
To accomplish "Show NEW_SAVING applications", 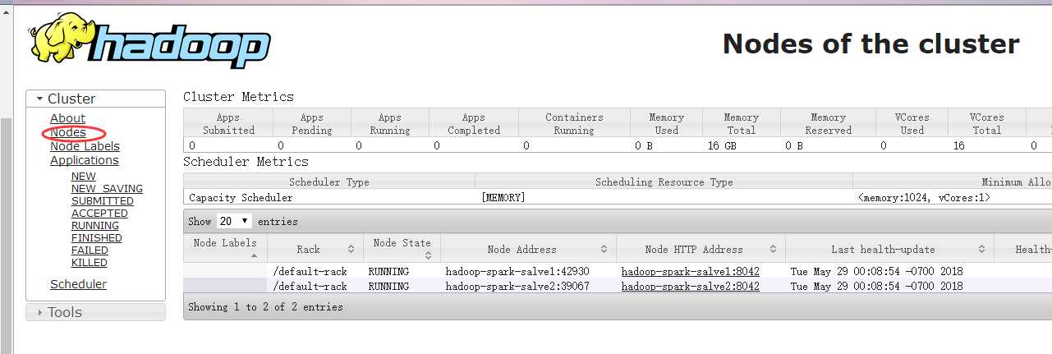I will [107, 188].
